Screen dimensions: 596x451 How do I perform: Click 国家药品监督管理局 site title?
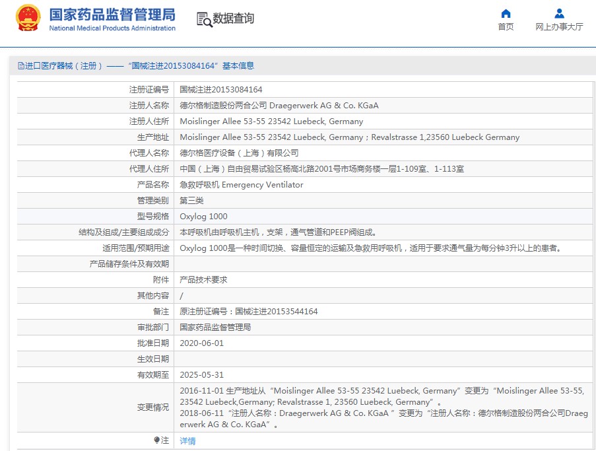[x=112, y=15]
